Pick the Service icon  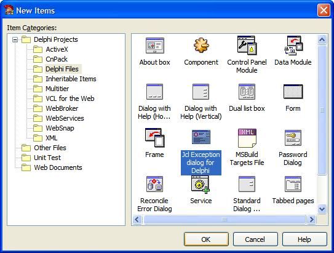tap(201, 185)
